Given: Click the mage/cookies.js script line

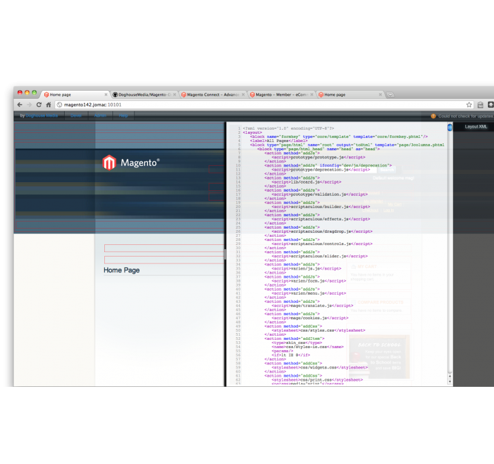Looking at the screenshot, I should coord(310,318).
